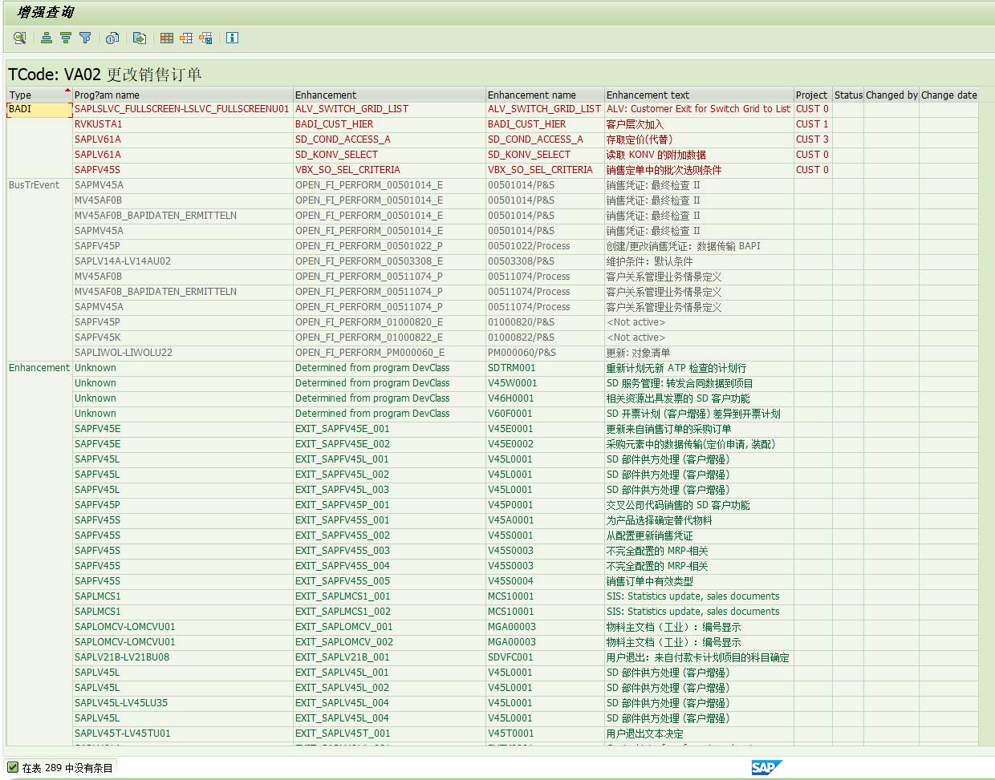Viewport: 995px width, 780px height.
Task: Save the layout with the grid disk icon
Action: (205, 38)
